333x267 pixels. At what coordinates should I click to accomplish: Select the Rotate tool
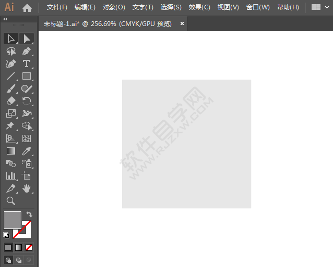(x=27, y=101)
